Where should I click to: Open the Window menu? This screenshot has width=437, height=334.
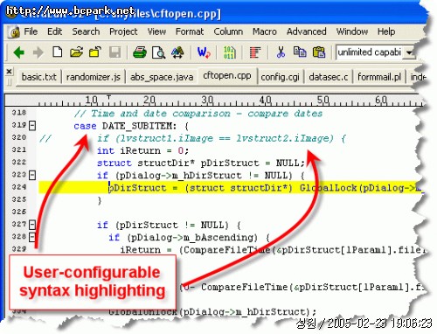pos(352,31)
